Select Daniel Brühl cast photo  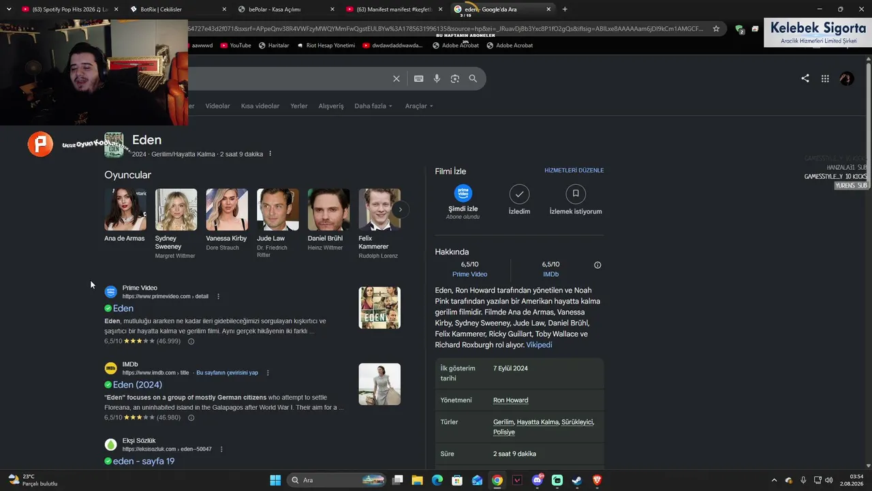coord(328,209)
